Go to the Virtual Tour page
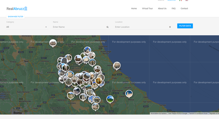Viewport: 219px width, 119px height. (147, 9)
